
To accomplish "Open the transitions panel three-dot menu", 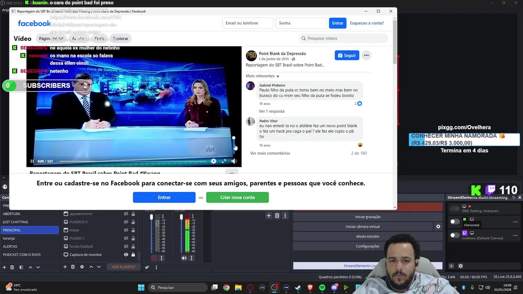I will click(285, 216).
